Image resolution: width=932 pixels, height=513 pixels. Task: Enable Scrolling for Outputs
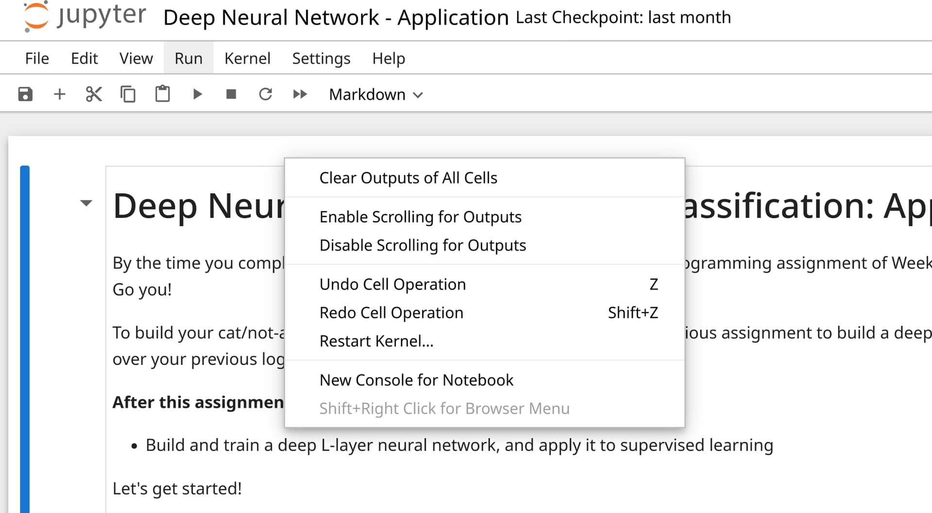pyautogui.click(x=420, y=217)
